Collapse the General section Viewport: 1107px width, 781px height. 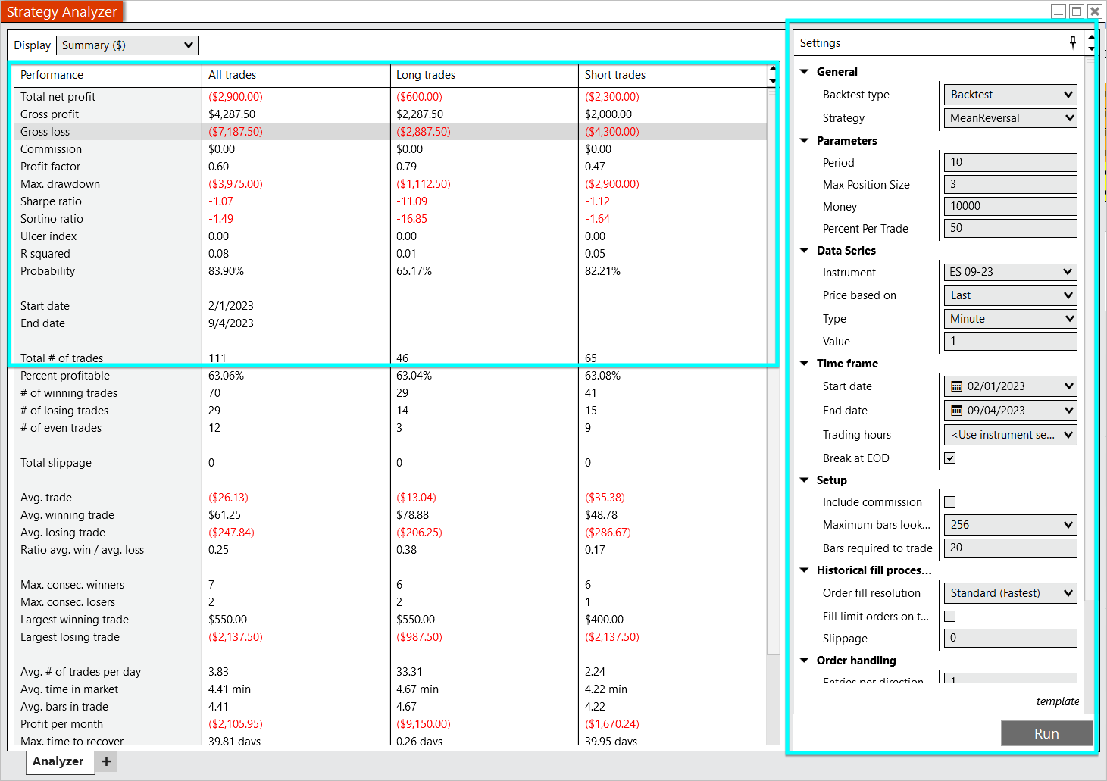[805, 72]
